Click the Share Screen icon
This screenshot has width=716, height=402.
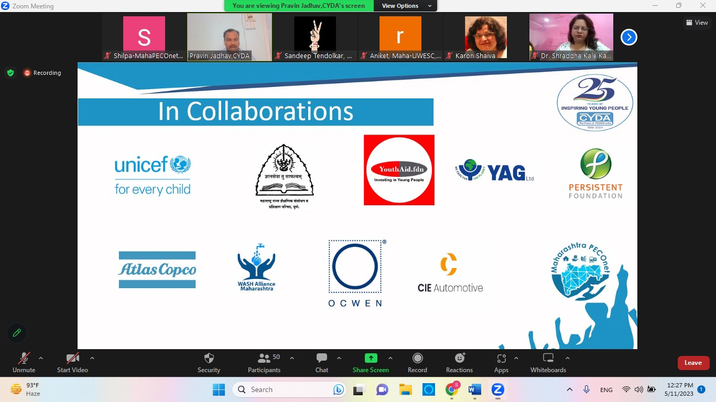(x=371, y=359)
